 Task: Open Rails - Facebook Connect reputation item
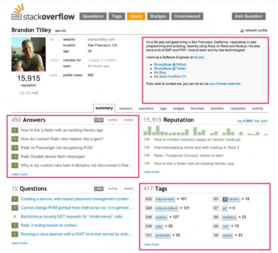pos(189,156)
